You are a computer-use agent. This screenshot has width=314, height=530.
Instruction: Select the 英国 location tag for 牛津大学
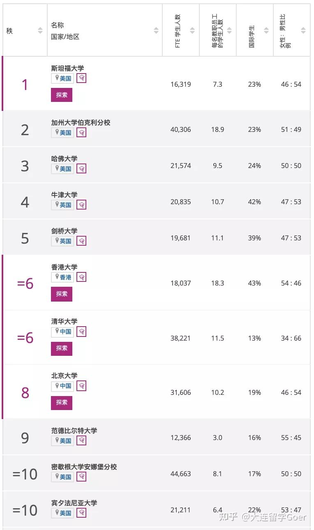pos(63,205)
